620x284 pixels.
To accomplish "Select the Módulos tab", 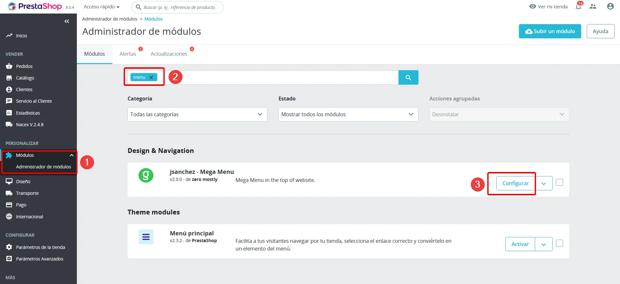I will click(x=95, y=54).
